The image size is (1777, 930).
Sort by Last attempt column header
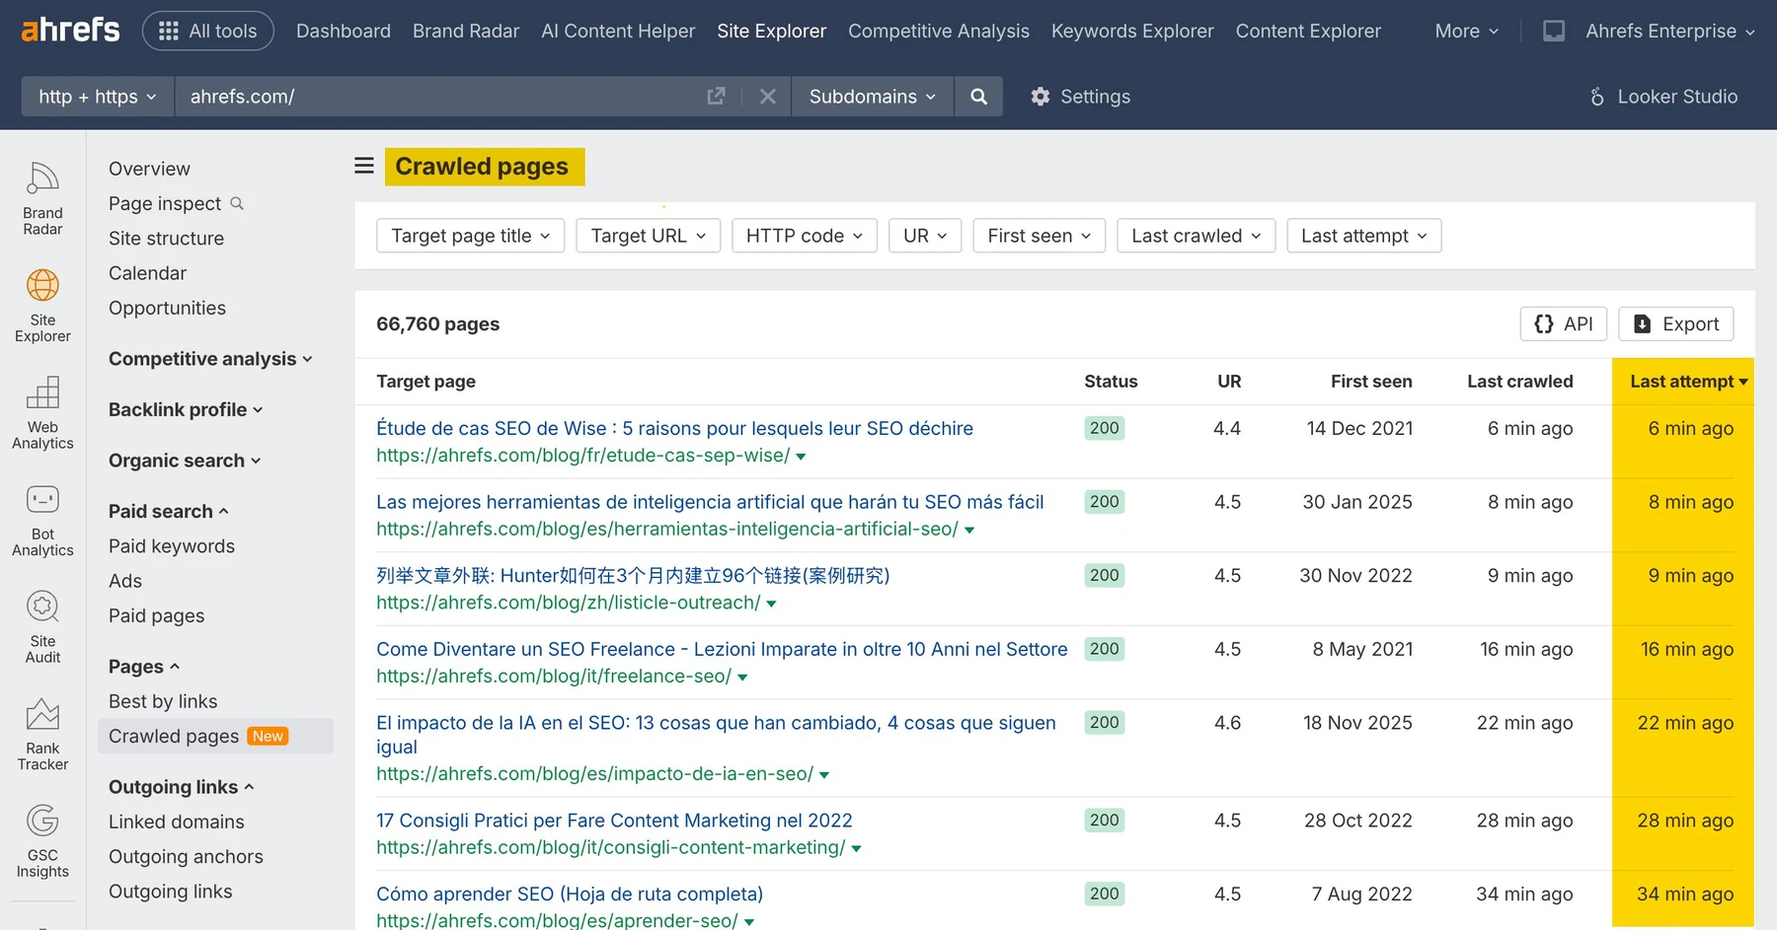click(x=1689, y=382)
